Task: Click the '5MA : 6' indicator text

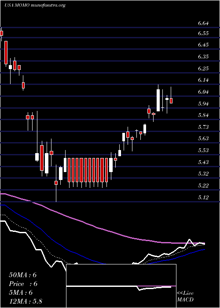Action: (x=21, y=293)
